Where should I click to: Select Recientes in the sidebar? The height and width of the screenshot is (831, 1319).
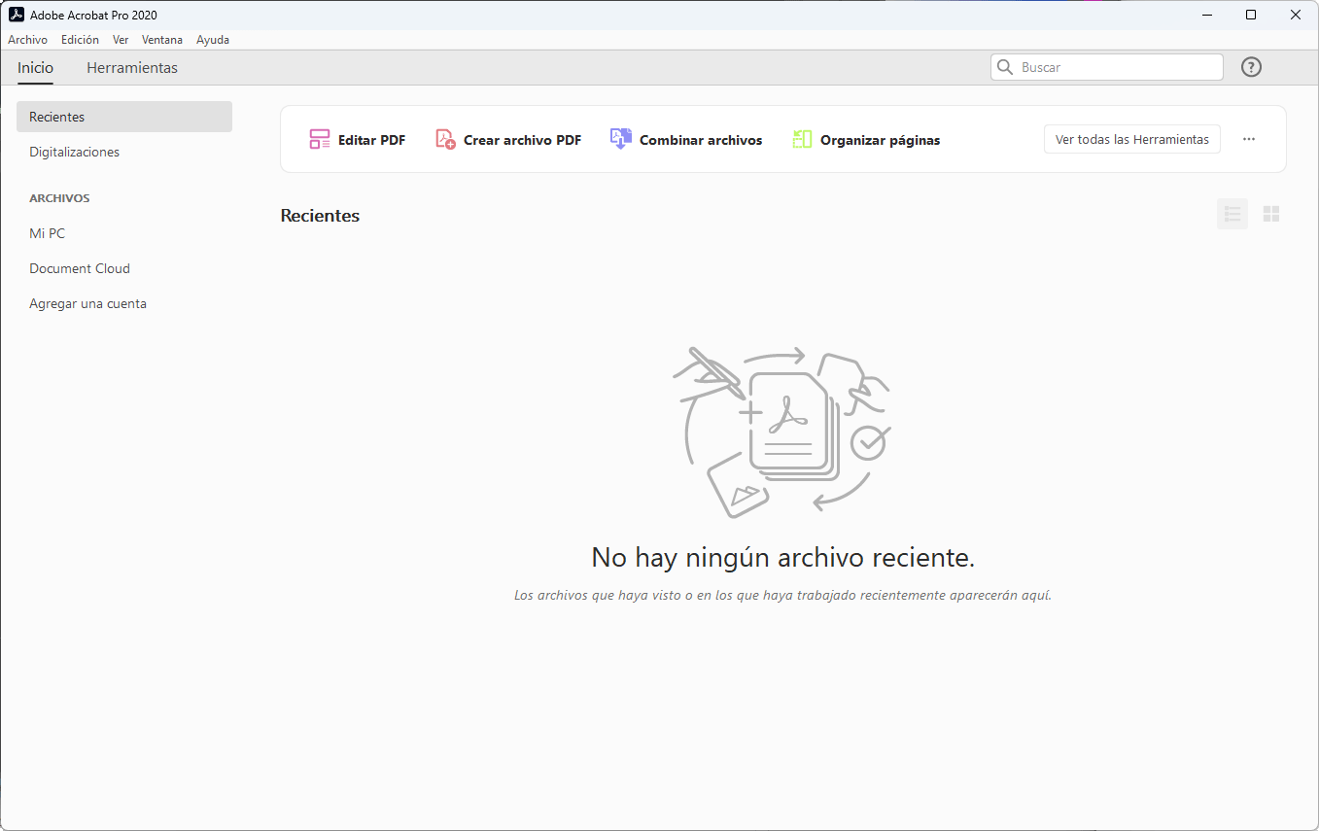(x=124, y=117)
